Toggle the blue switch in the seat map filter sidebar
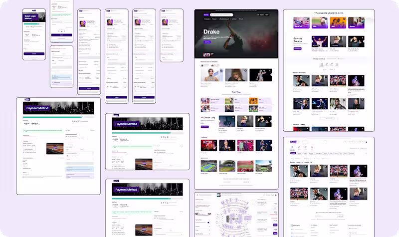This screenshot has height=237, width=399. pyautogui.click(x=208, y=223)
